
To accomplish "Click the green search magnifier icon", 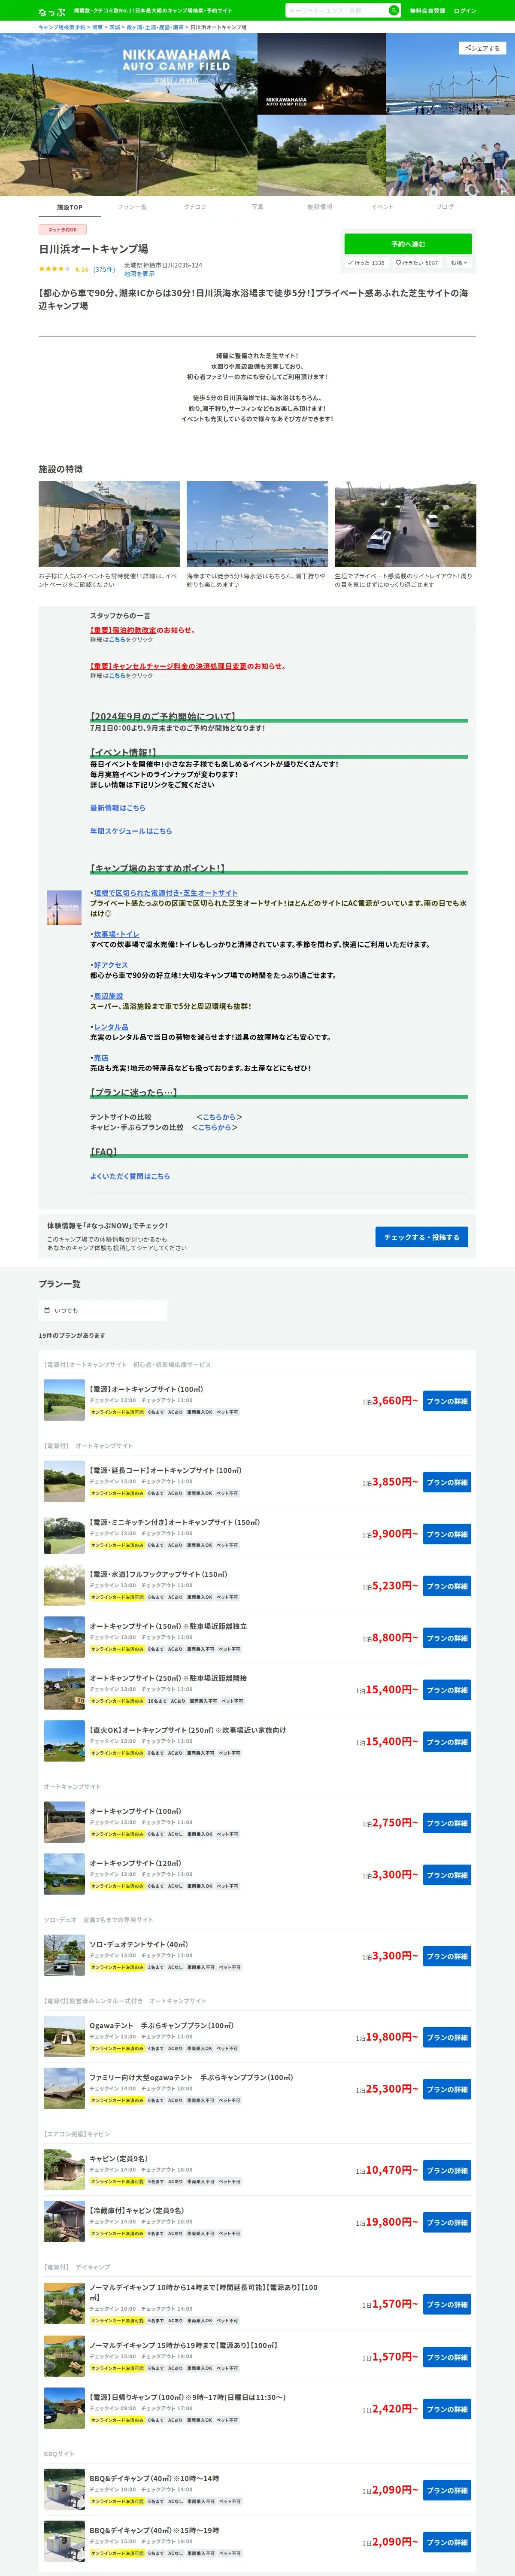I will click(x=393, y=10).
